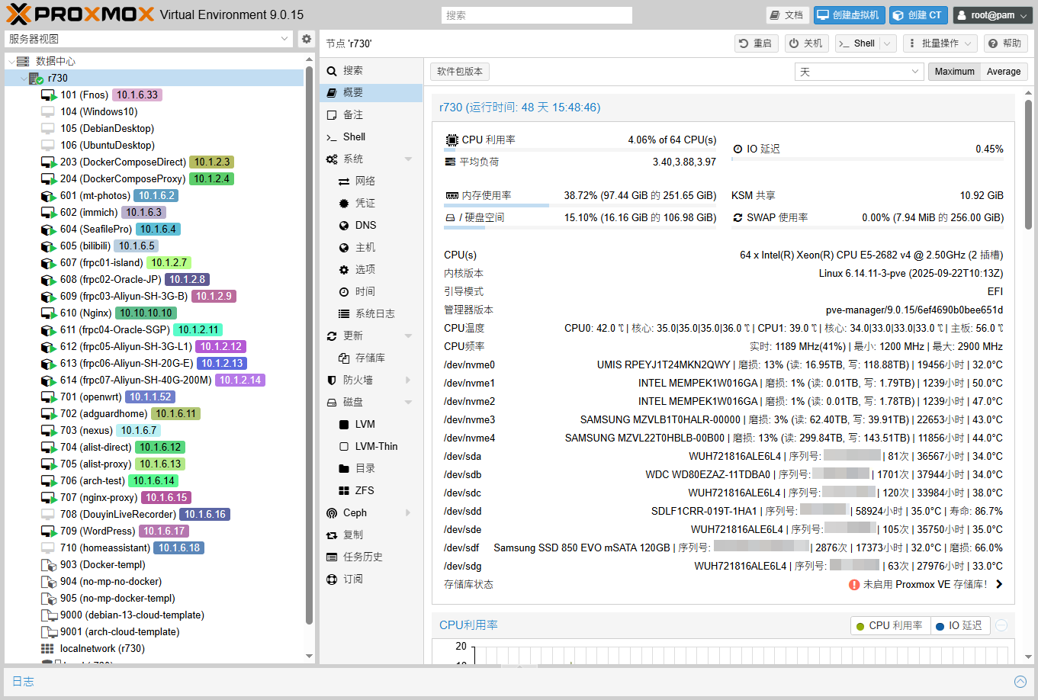Click the gear icon beside server view selector
The image size is (1038, 700).
click(x=307, y=39)
